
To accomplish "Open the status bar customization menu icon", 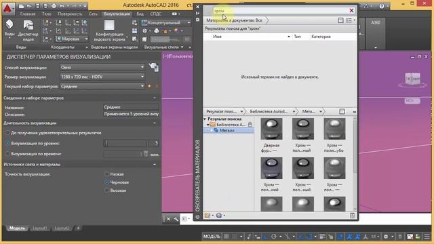I will pos(427,237).
